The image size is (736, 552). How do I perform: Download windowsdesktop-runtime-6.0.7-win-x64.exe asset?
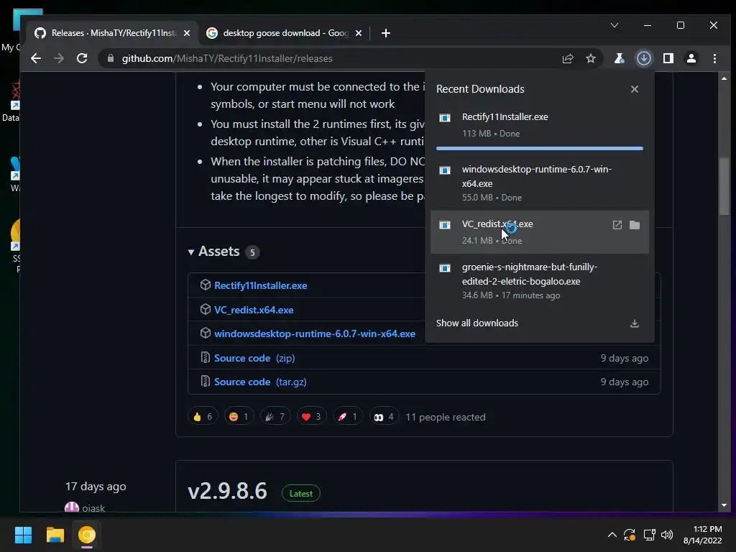315,333
